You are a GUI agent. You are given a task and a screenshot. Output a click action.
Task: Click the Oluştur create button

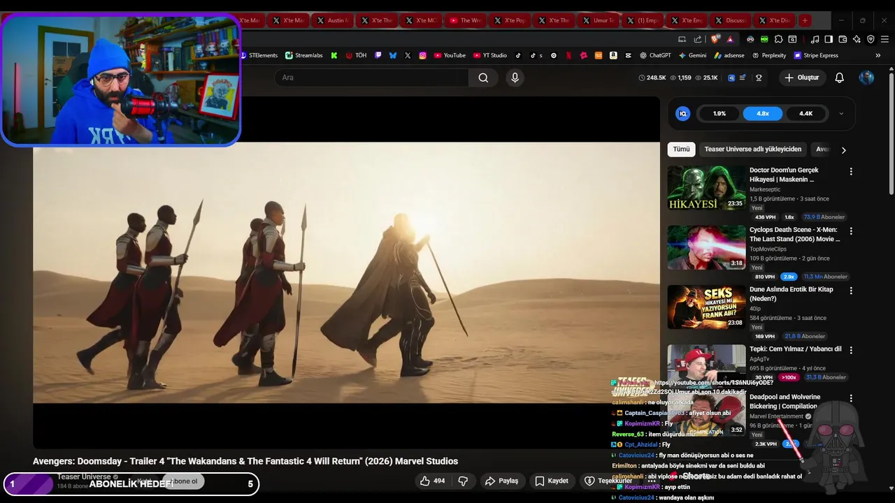tap(801, 78)
